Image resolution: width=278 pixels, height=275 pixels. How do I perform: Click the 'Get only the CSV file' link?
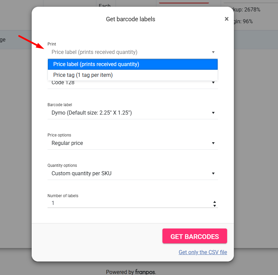[203, 252]
